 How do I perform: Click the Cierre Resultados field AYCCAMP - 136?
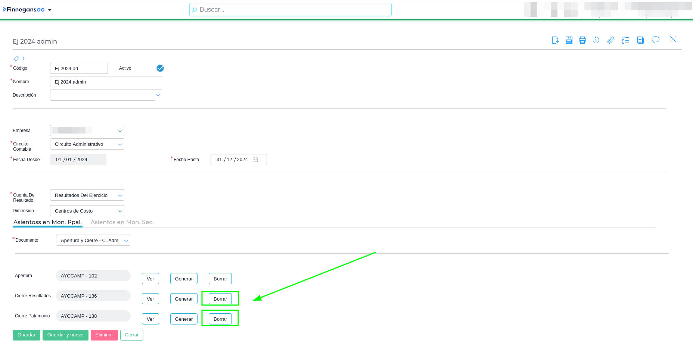[93, 296]
